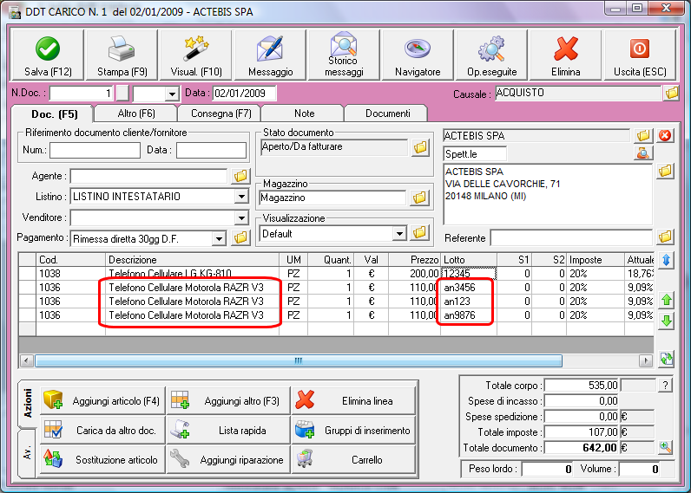This screenshot has width=691, height=493.
Task: Open folder icon beside Stato documento
Action: click(420, 147)
